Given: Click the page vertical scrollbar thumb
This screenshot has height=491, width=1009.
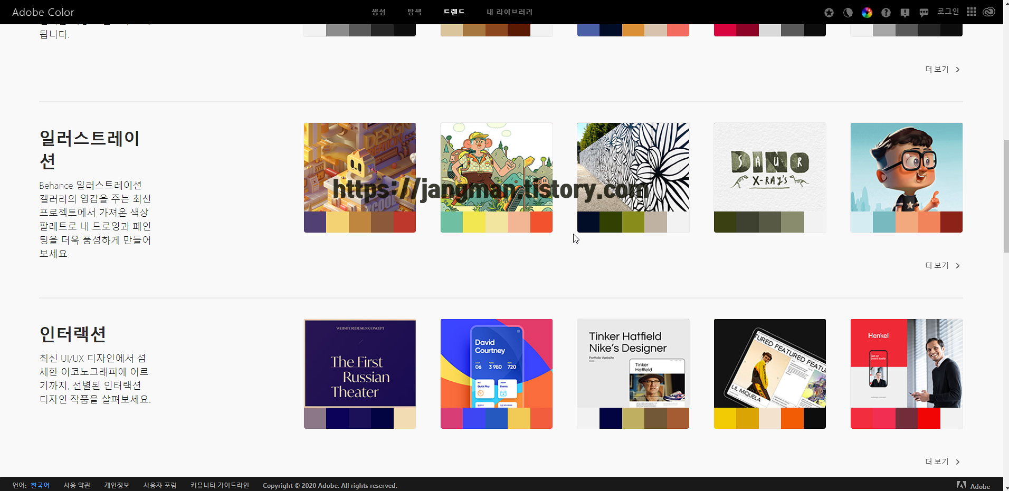Looking at the screenshot, I should [1006, 196].
